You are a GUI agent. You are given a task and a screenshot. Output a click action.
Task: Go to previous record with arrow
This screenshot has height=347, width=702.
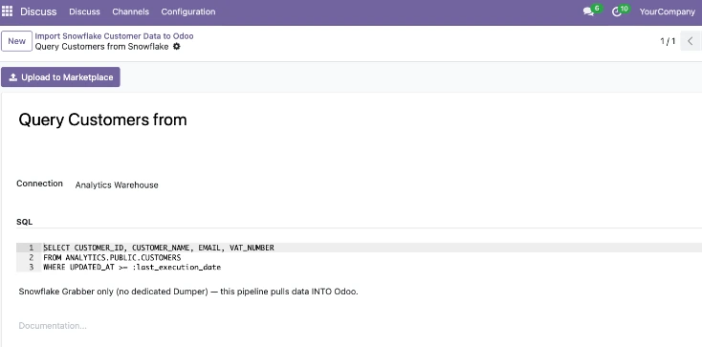(691, 41)
